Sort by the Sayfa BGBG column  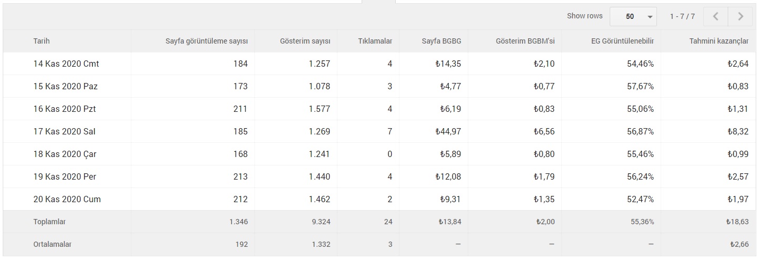441,41
